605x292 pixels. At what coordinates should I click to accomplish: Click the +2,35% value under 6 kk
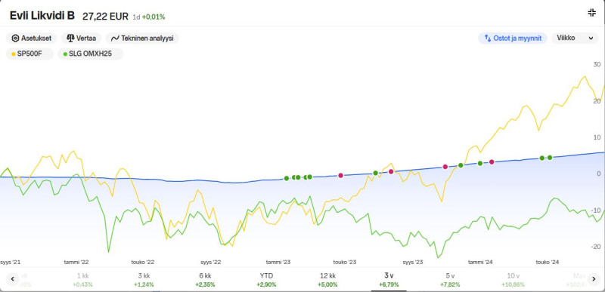205,284
